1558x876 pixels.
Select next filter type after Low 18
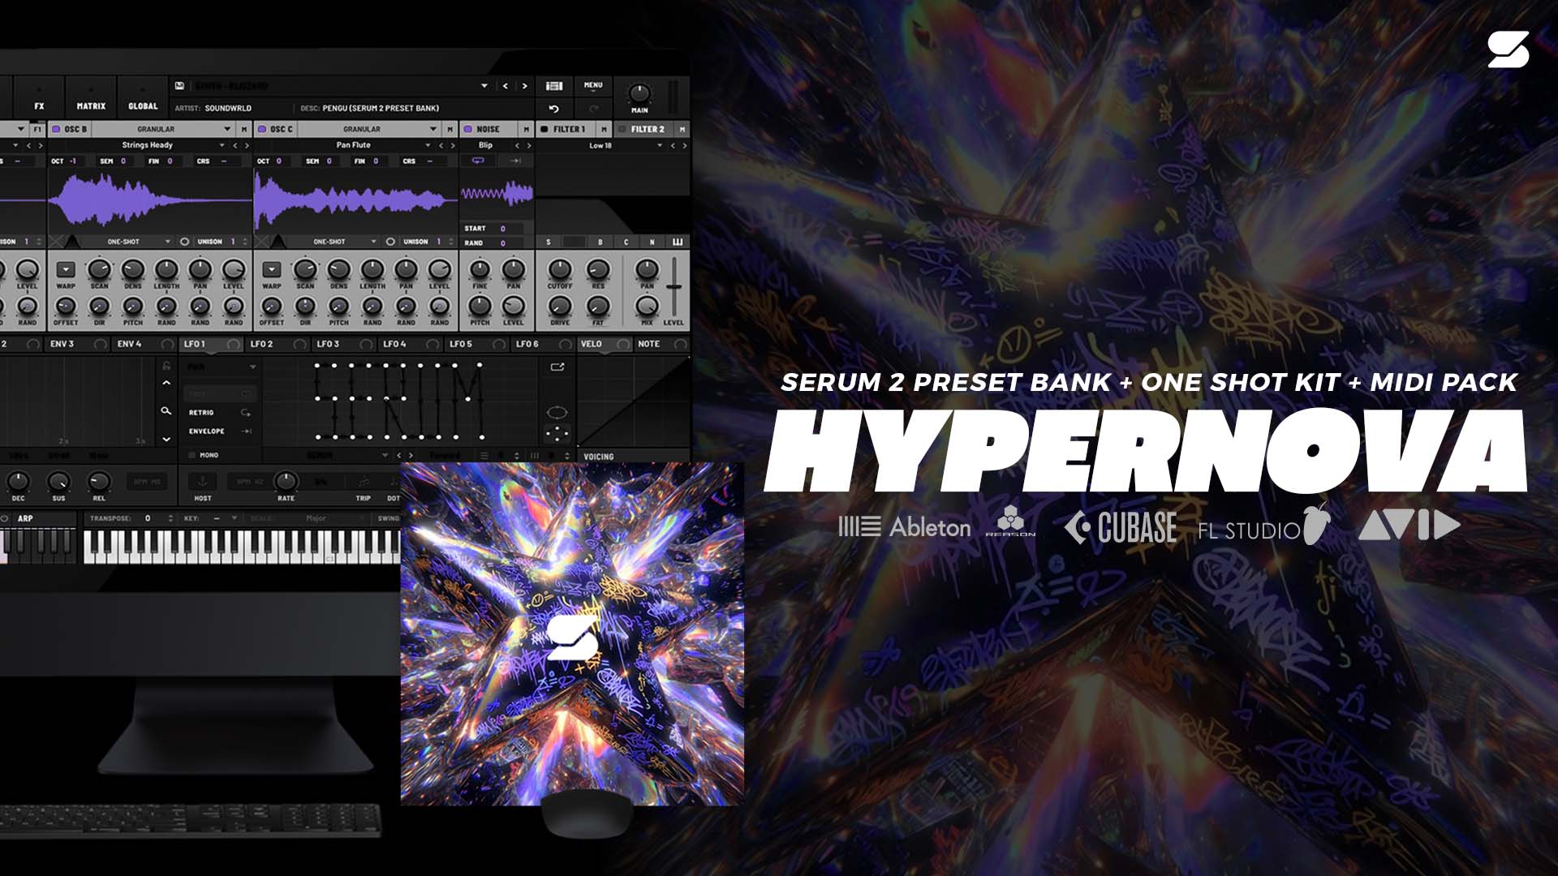coord(684,146)
